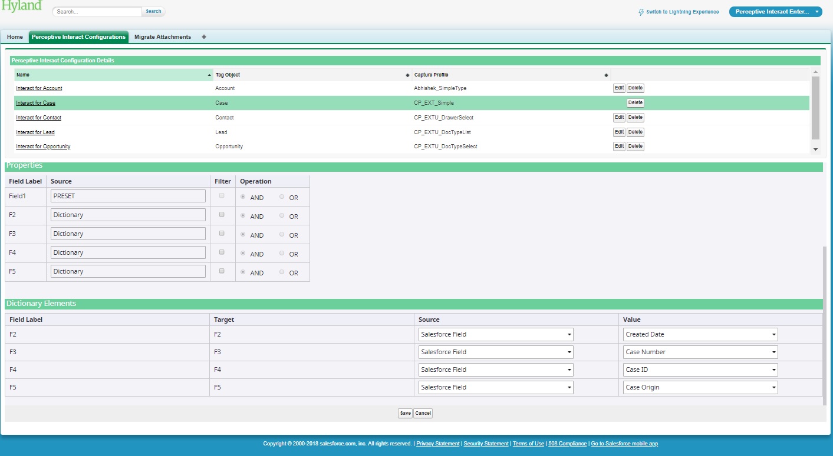Go to the Home tab
833x456 pixels.
click(15, 37)
